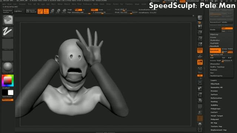Select the black secondary color swatch

pos(5,92)
